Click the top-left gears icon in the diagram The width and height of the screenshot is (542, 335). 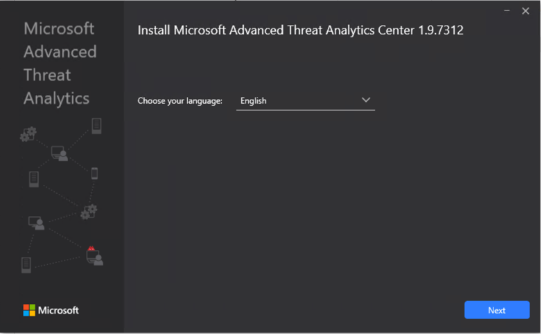click(x=28, y=134)
